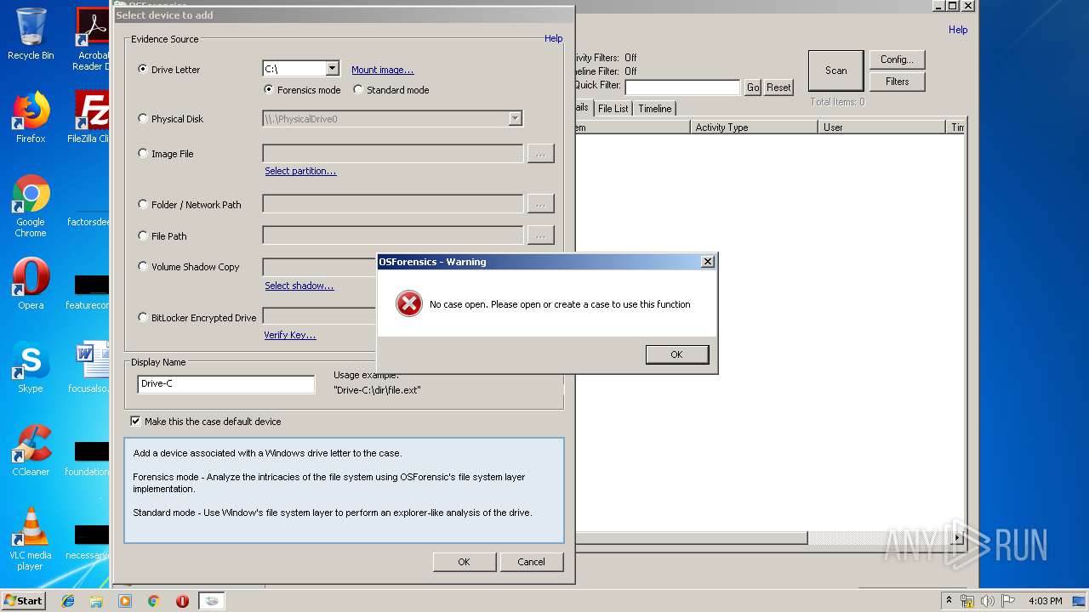
Task: Launch Skype desktop shortcut
Action: pos(31,367)
